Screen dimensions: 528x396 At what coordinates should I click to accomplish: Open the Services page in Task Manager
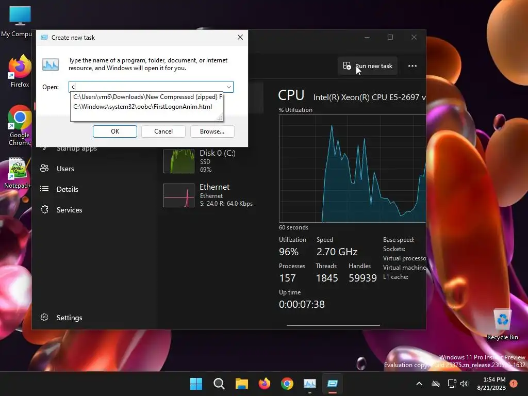pos(70,210)
